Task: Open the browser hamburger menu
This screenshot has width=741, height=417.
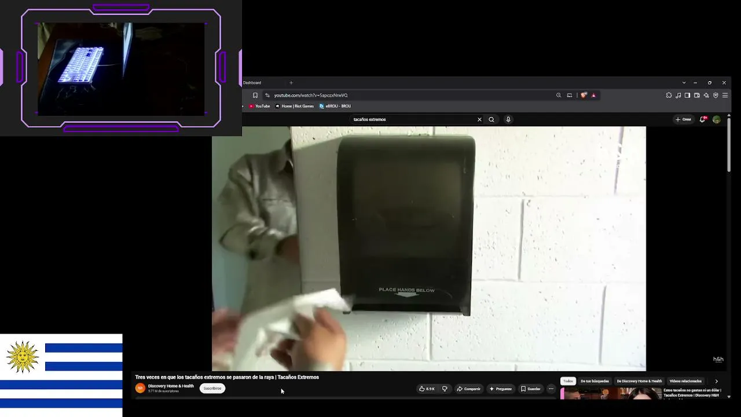Action: 725,95
